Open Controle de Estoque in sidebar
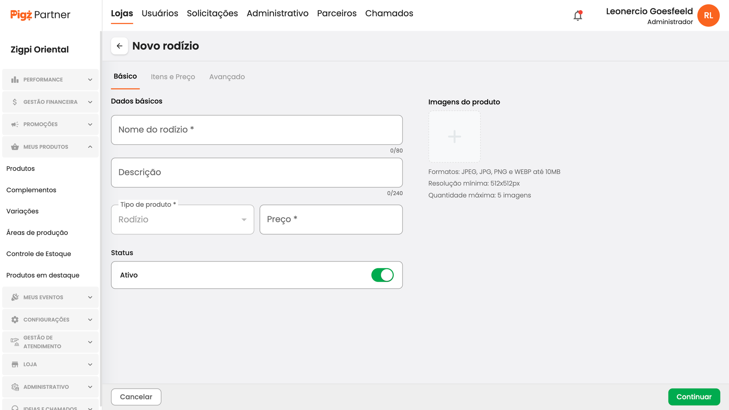729x410 pixels. 39,254
